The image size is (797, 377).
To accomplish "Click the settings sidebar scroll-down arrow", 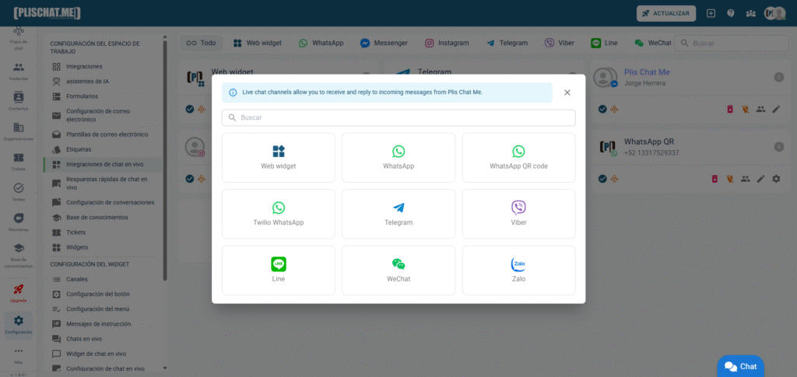I will [164, 368].
